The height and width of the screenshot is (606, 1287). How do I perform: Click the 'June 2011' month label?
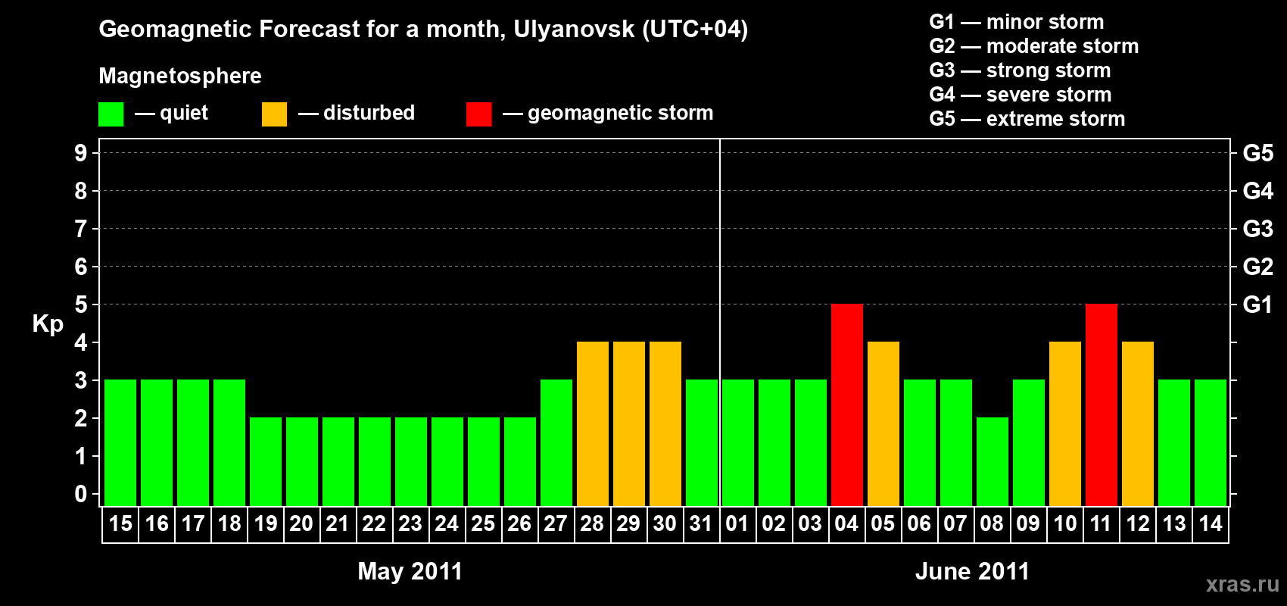[972, 571]
